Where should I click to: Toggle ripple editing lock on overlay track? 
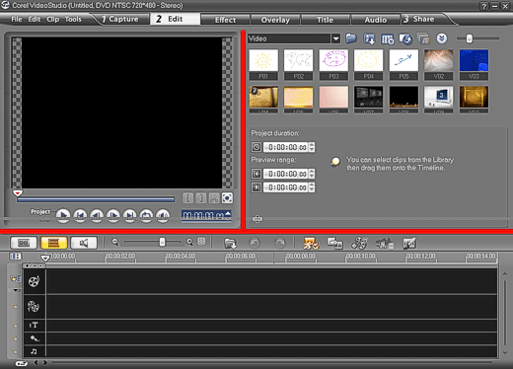[x=15, y=306]
